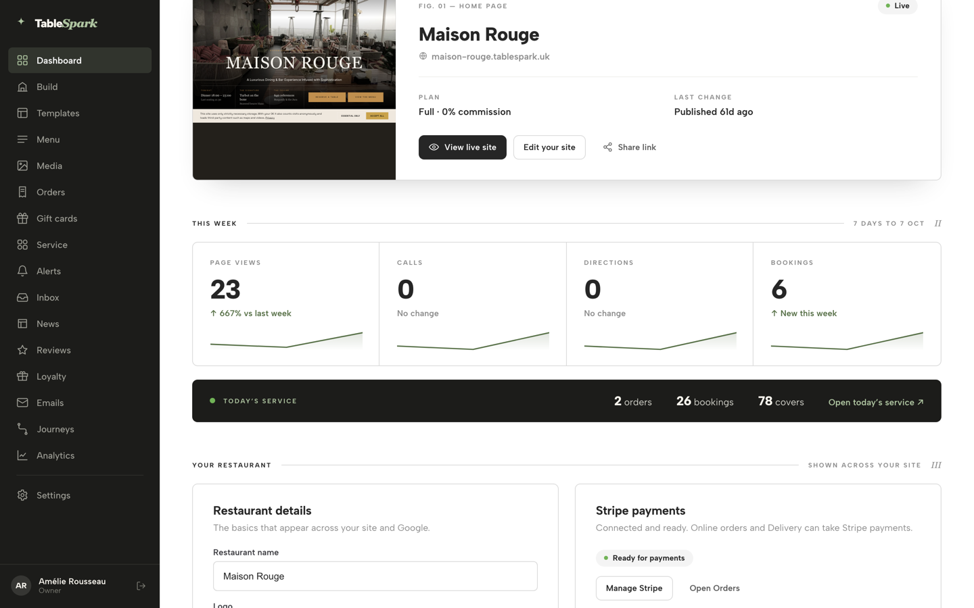Open today's service link

tap(876, 403)
